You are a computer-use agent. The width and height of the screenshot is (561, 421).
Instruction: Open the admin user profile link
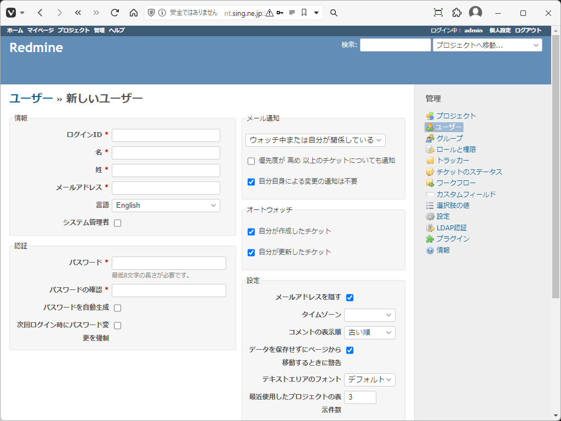pos(473,31)
